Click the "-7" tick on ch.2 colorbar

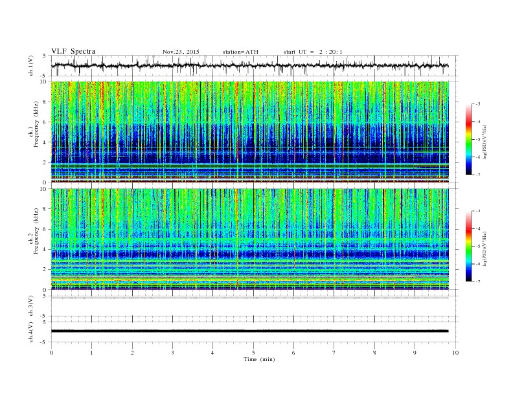click(478, 281)
